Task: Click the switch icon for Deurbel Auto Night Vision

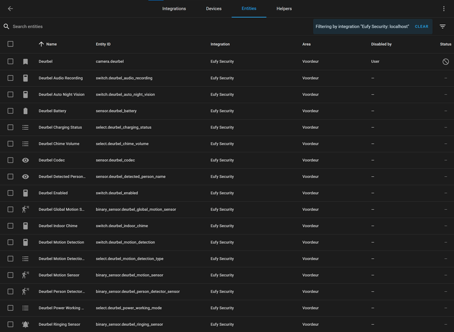Action: click(26, 95)
